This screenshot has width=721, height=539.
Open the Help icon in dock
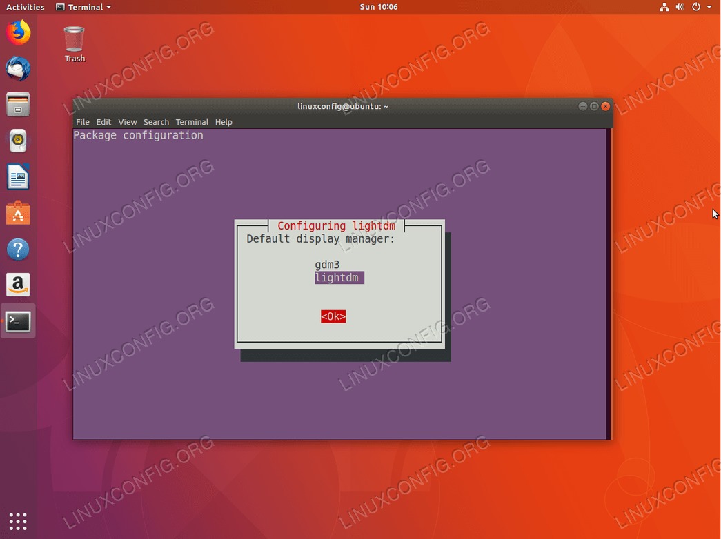click(18, 249)
